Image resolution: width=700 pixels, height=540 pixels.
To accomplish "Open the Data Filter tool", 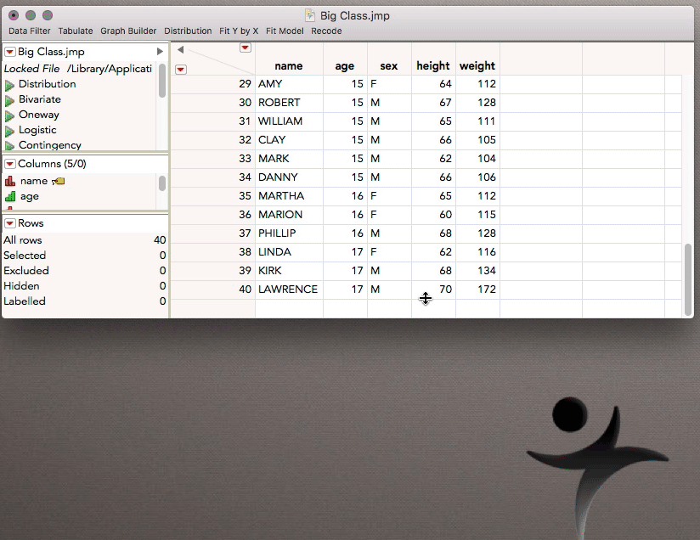I will 29,31.
